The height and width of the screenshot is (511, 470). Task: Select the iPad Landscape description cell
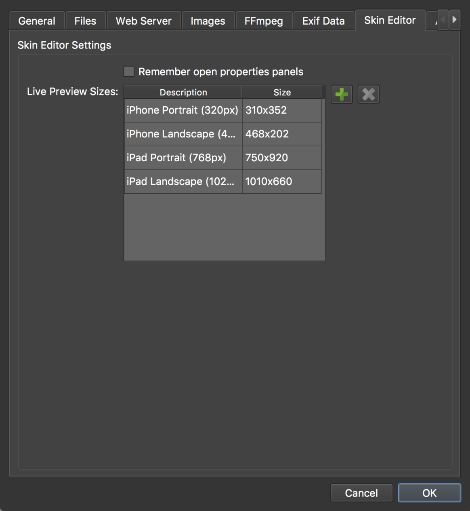[x=183, y=182]
